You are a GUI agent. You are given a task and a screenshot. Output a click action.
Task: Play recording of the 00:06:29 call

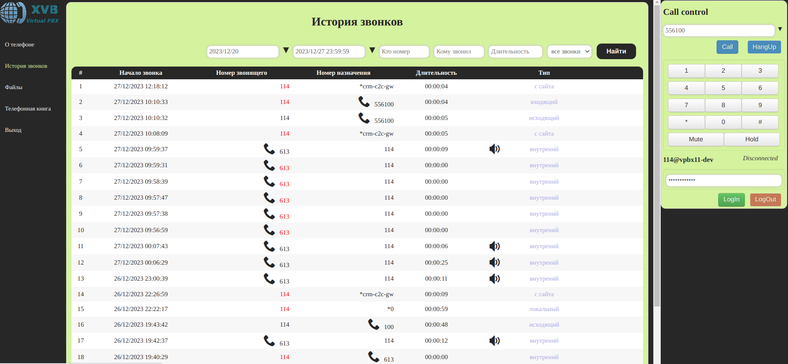494,262
